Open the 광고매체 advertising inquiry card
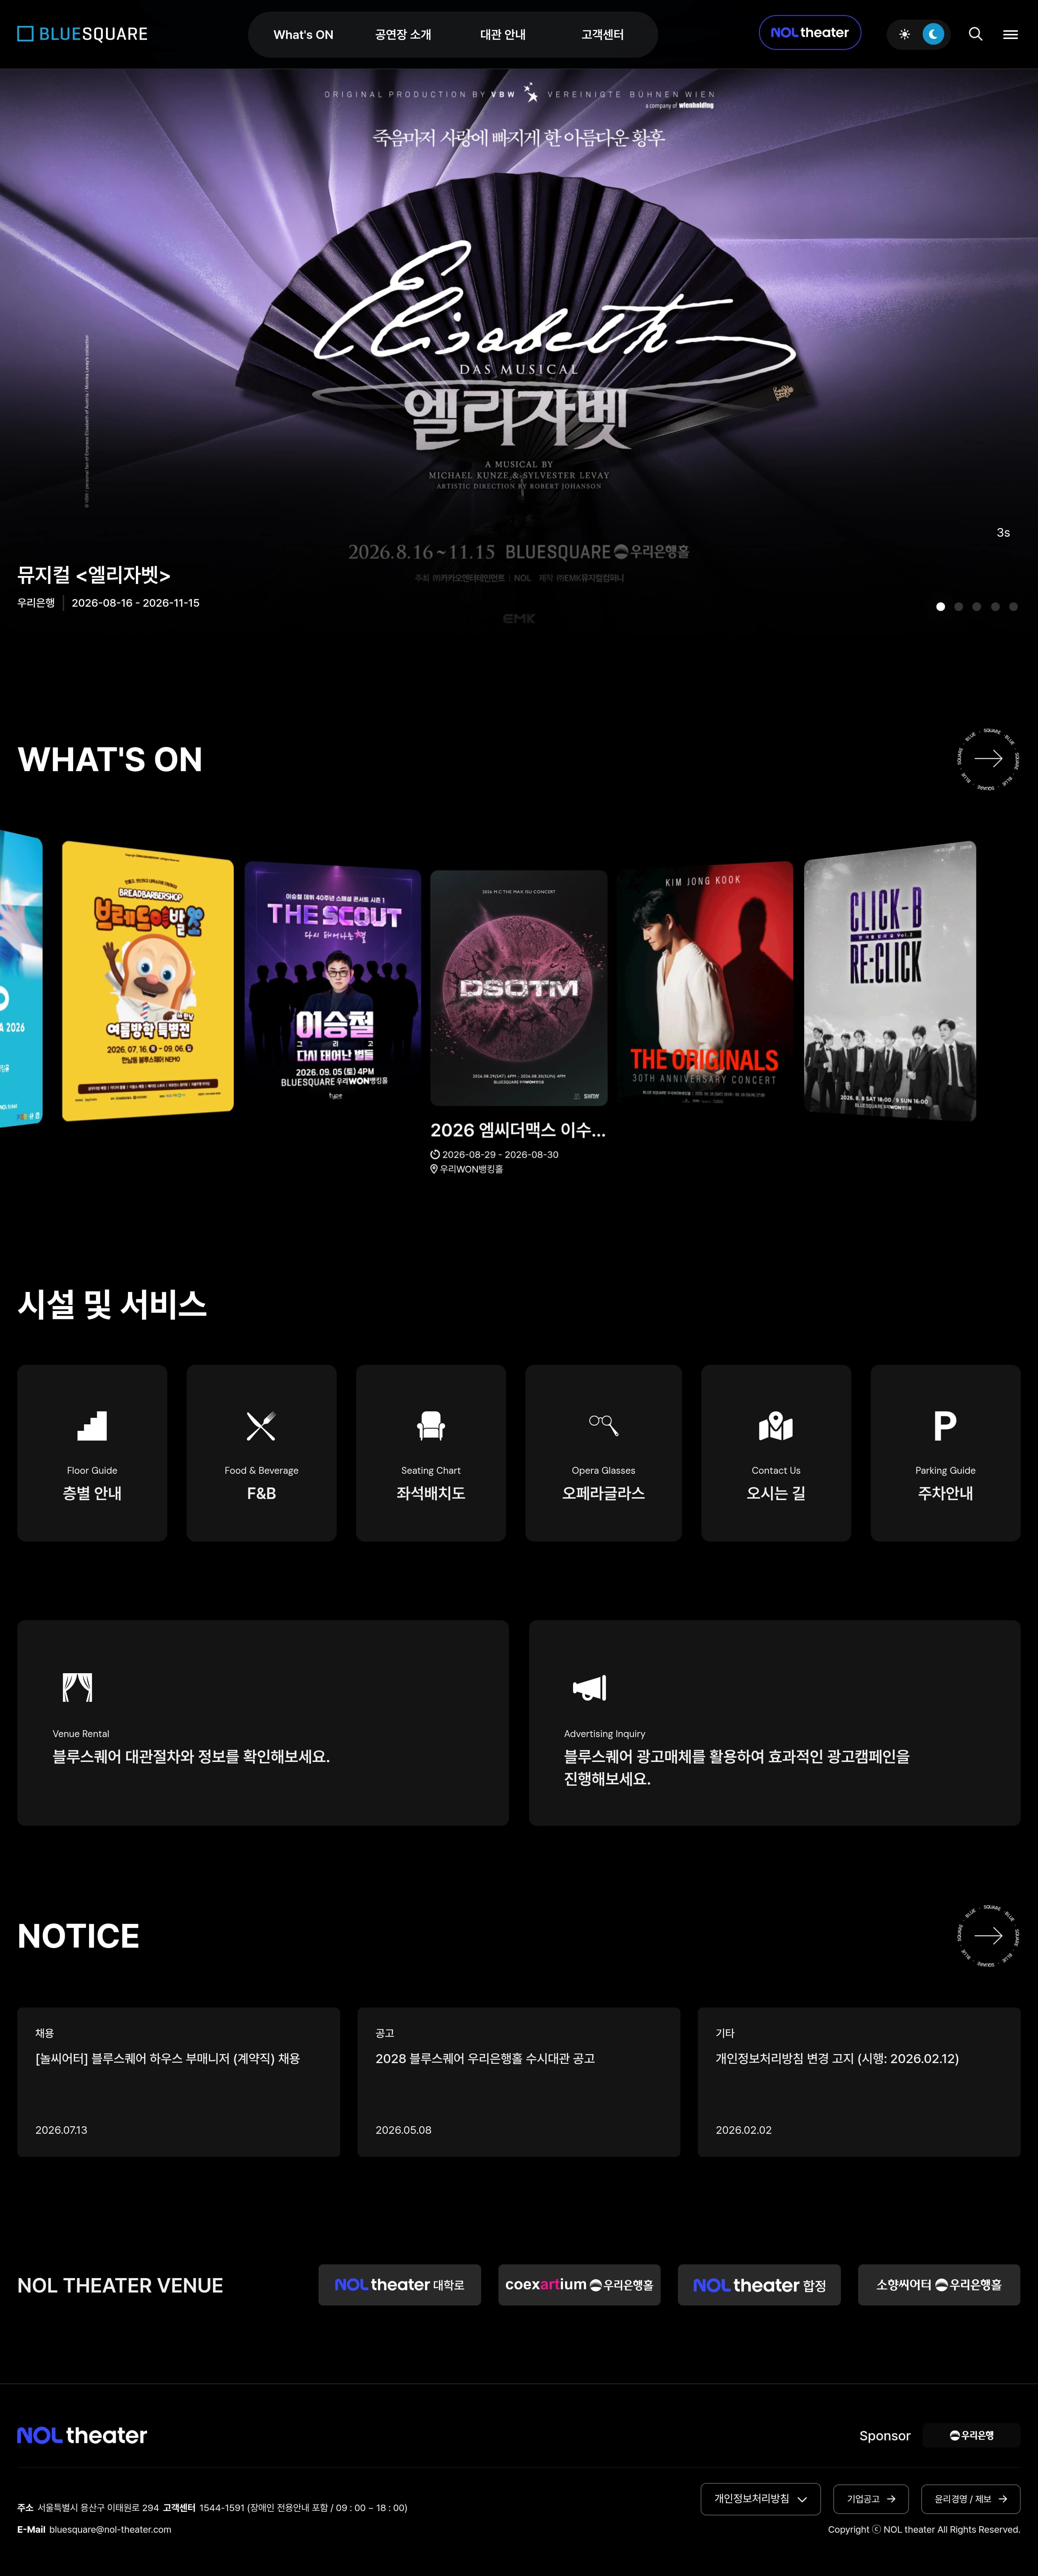 774,1723
